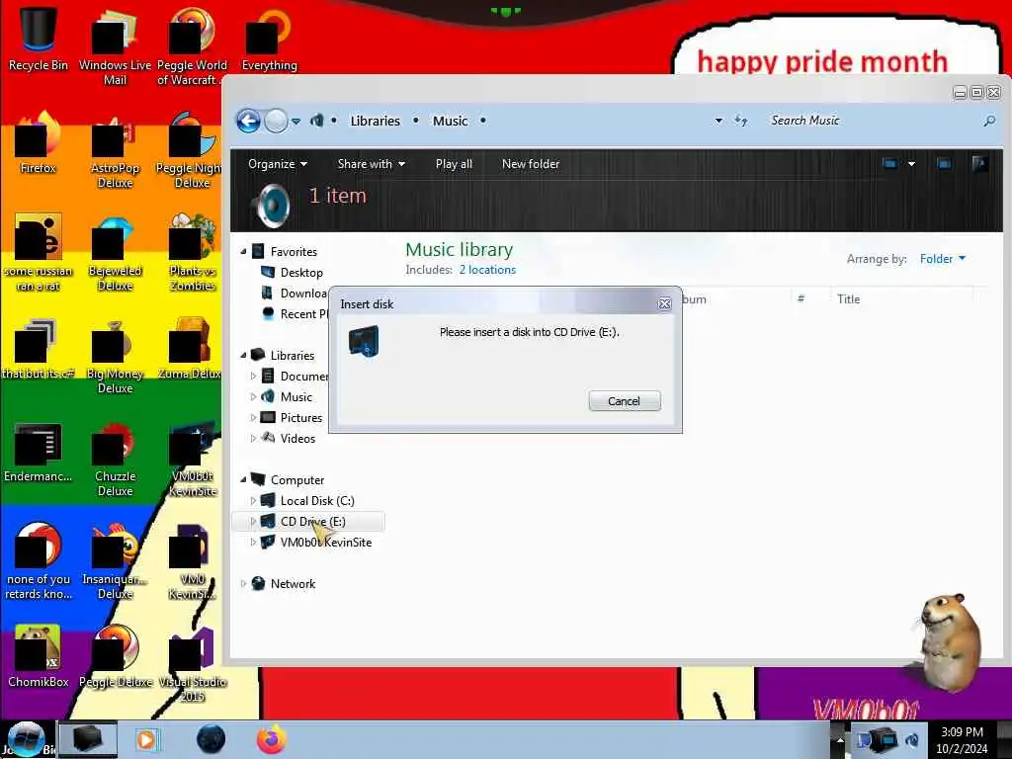Click Cancel in the Insert disk dialog
This screenshot has width=1012, height=759.
(x=625, y=401)
